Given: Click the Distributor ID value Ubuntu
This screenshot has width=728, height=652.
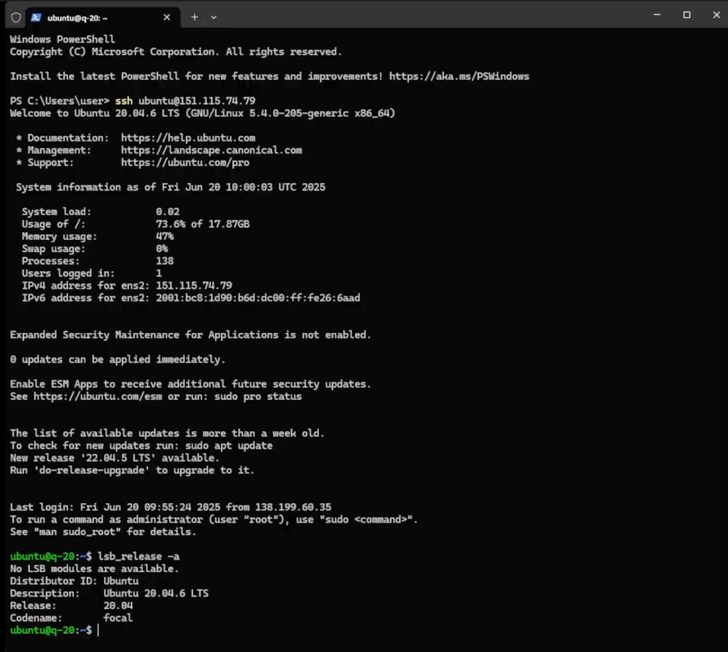Looking at the screenshot, I should click(121, 581).
